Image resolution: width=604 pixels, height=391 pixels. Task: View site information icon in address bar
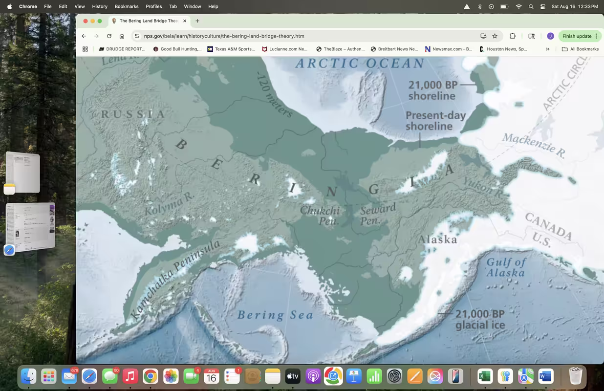pos(137,36)
